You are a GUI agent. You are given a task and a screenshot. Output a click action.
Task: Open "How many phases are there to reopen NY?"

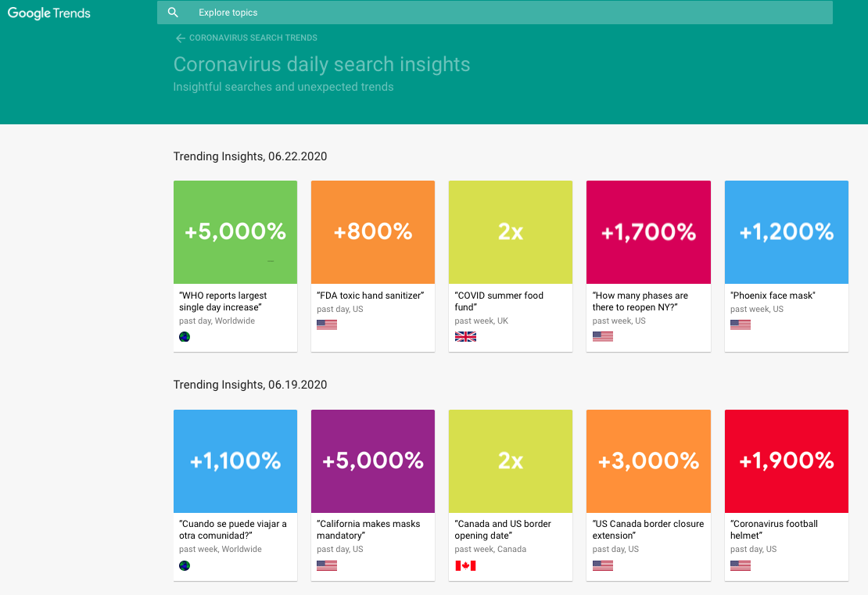coord(640,302)
